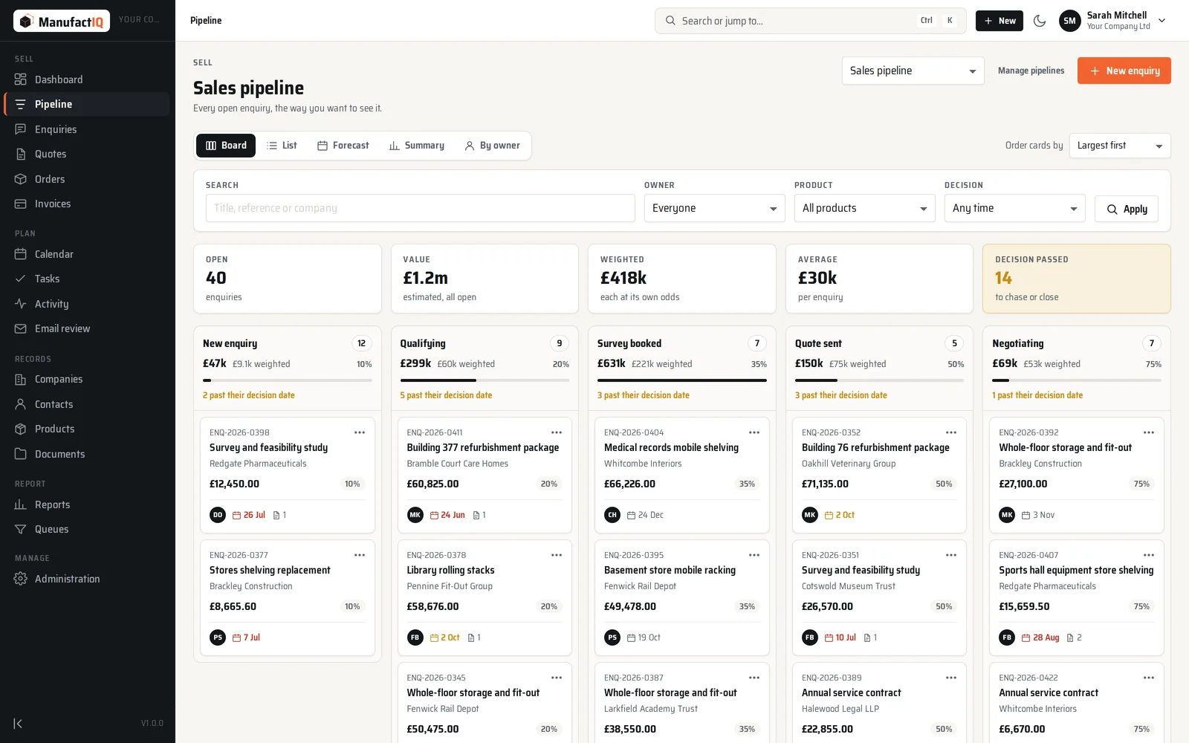Screen dimensions: 1189x743
Task: Click the Queues funnel icon in sidebar
Action: pyautogui.click(x=21, y=529)
